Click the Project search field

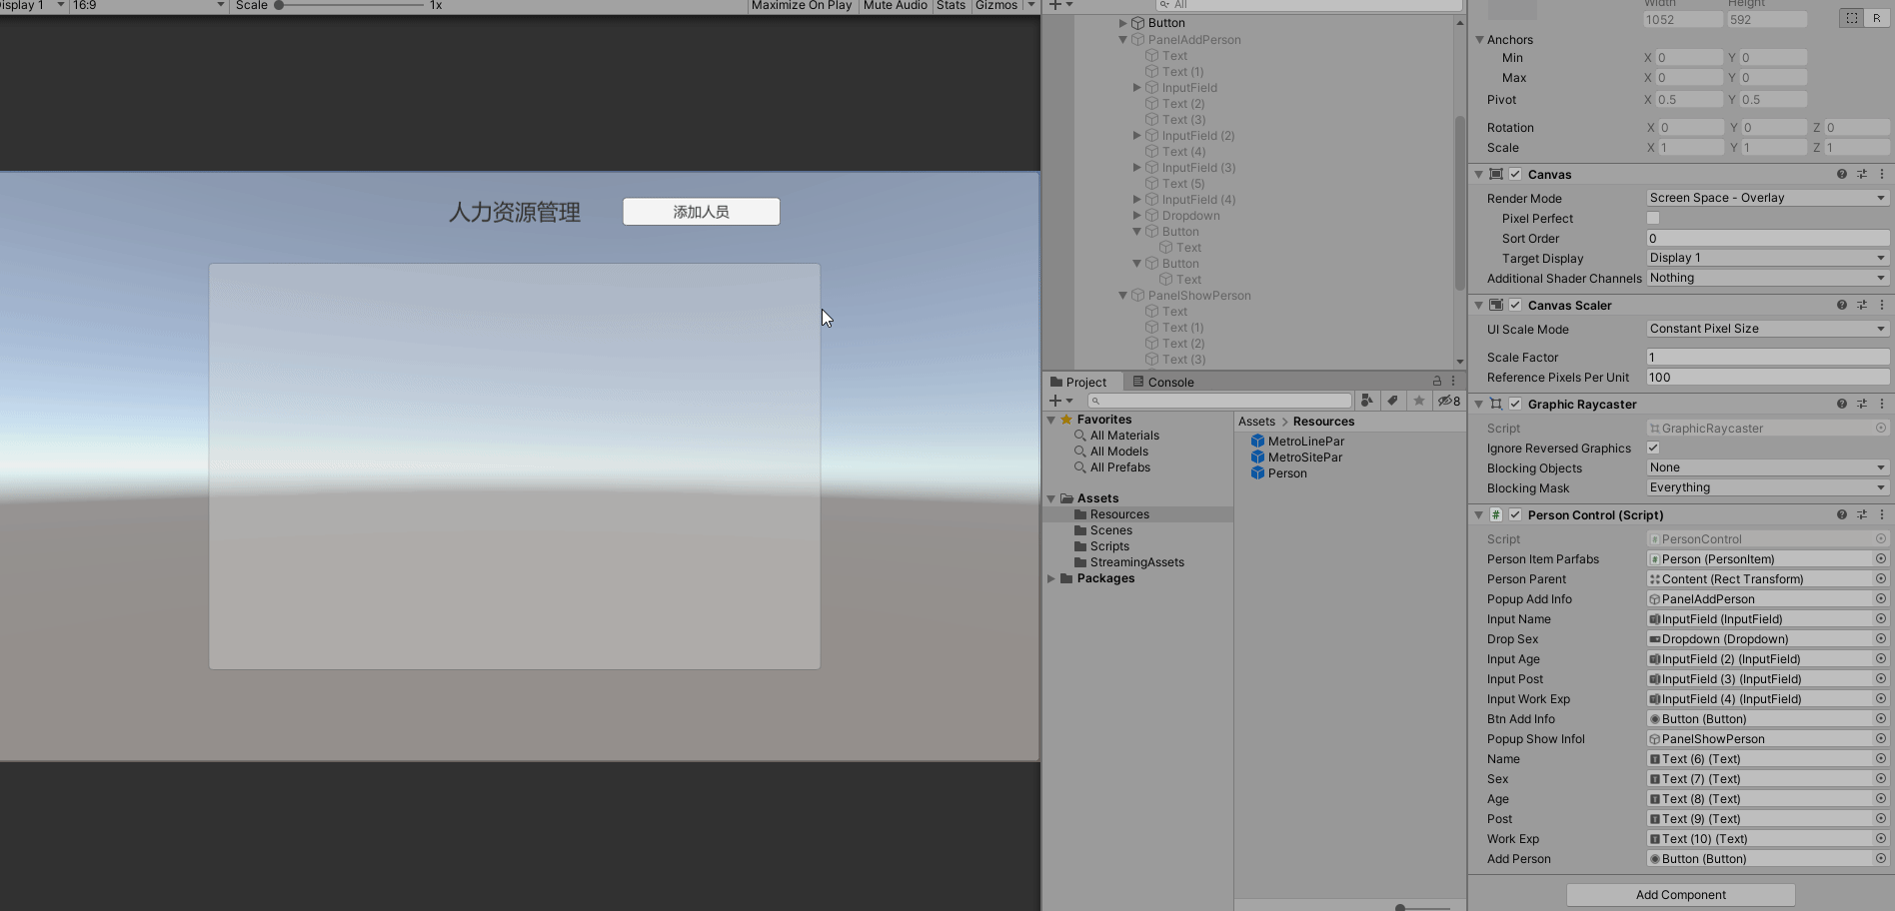pyautogui.click(x=1219, y=401)
